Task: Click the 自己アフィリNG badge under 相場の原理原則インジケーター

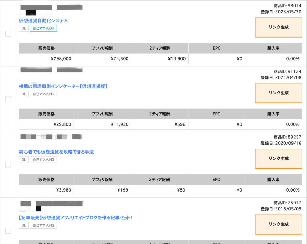Action: click(x=43, y=94)
